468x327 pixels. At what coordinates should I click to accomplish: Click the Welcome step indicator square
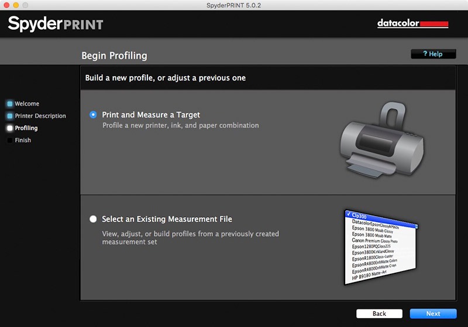10,104
